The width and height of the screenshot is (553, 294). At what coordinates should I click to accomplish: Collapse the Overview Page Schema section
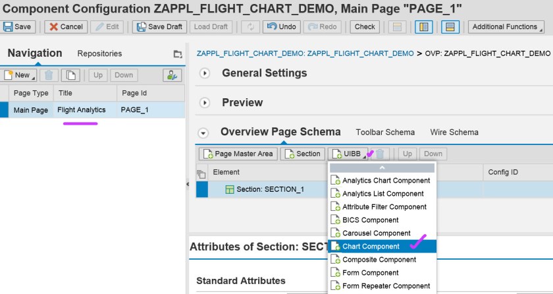pyautogui.click(x=203, y=132)
